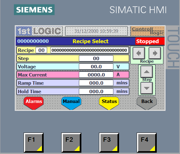Select previous recipe with left arrow
The image size is (180, 154).
point(139,53)
